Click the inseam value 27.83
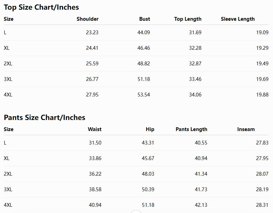Image resolution: width=273 pixels, height=213 pixels. 262,143
